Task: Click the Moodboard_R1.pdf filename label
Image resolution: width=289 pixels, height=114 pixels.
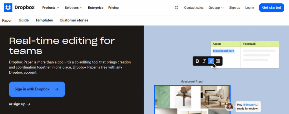Action: [192, 81]
